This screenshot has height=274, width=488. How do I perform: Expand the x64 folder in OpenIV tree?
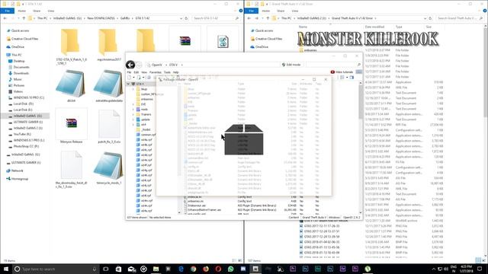tap(133, 125)
